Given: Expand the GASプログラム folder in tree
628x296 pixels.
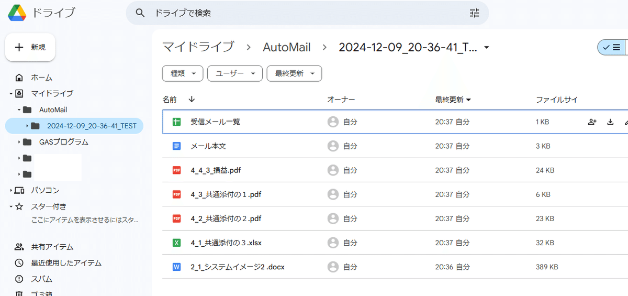Looking at the screenshot, I should (19, 142).
